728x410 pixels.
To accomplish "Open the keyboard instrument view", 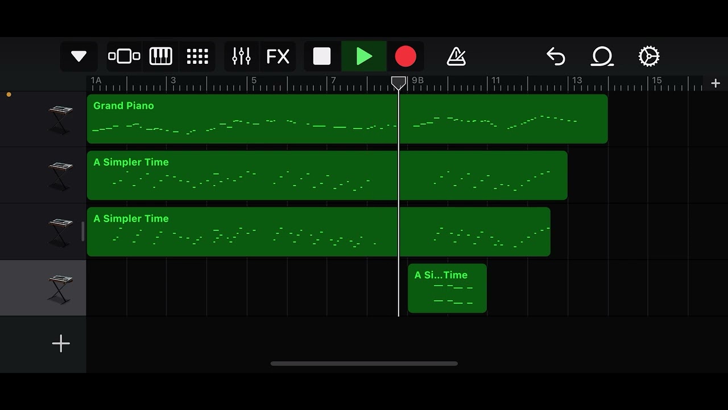I will point(161,56).
